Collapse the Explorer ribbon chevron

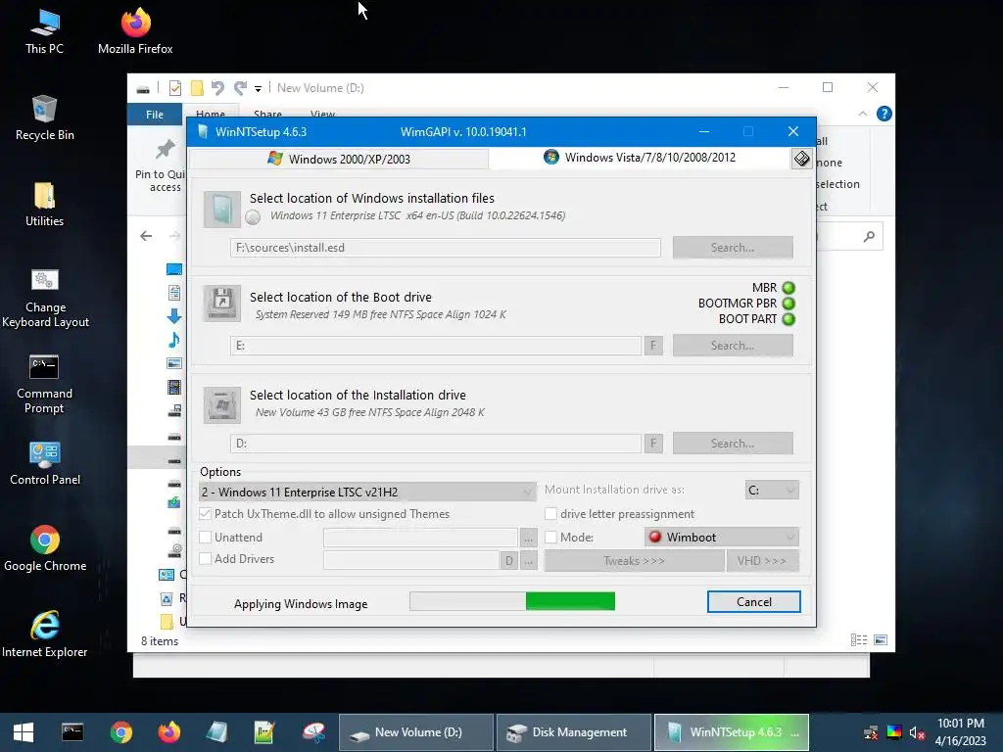(862, 114)
